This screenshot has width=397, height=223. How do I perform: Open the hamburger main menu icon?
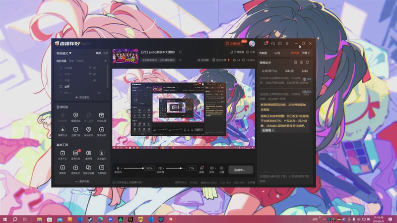pyautogui.click(x=287, y=44)
